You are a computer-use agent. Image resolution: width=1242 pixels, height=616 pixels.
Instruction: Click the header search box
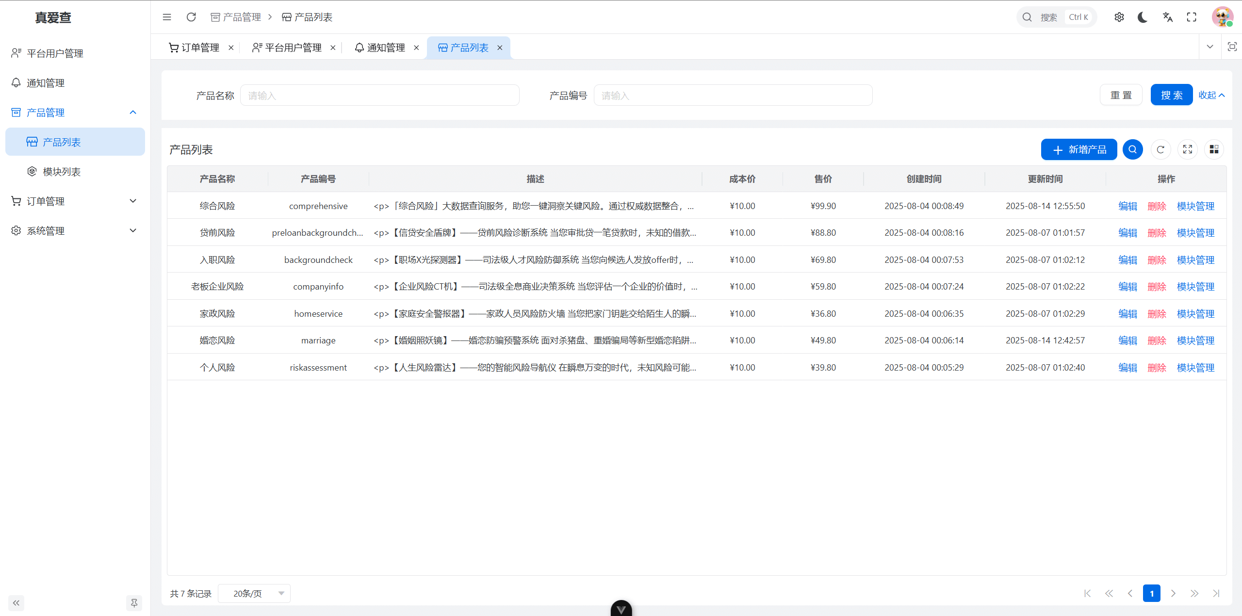point(1056,17)
